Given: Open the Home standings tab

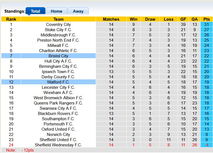Looking at the screenshot, I should click(56, 11).
